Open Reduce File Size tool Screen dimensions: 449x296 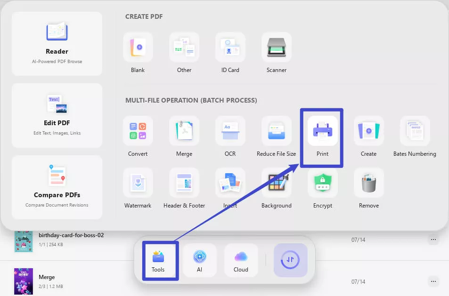[x=277, y=131]
